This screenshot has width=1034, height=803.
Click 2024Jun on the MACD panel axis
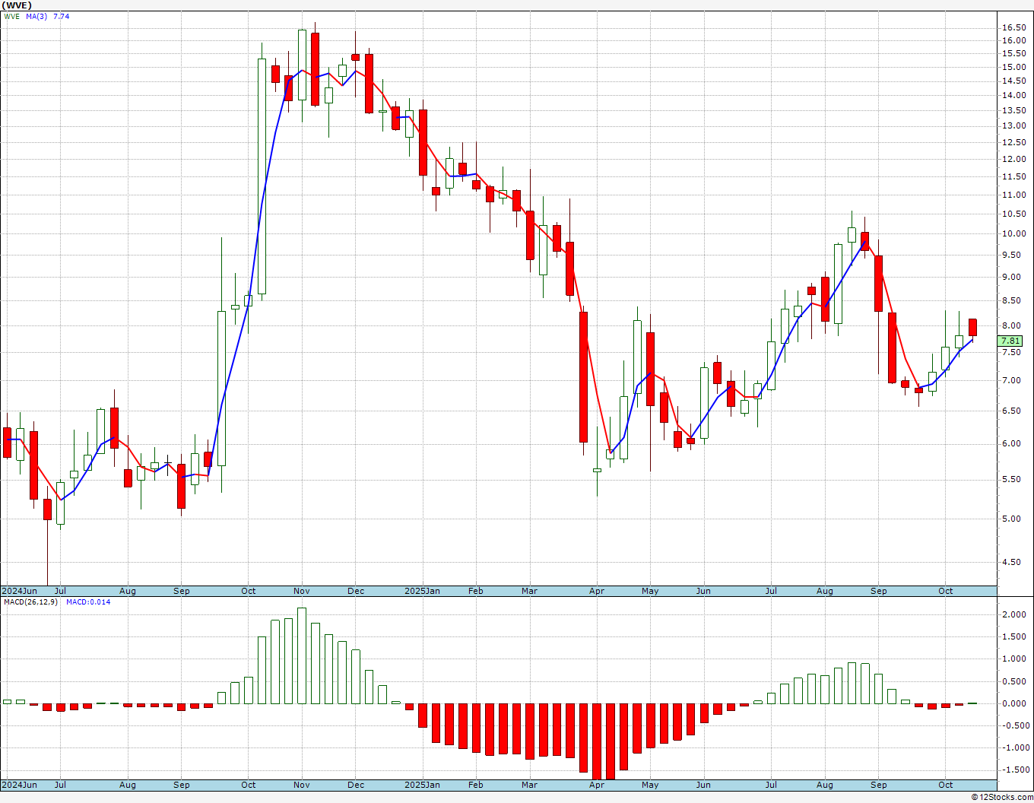[19, 785]
